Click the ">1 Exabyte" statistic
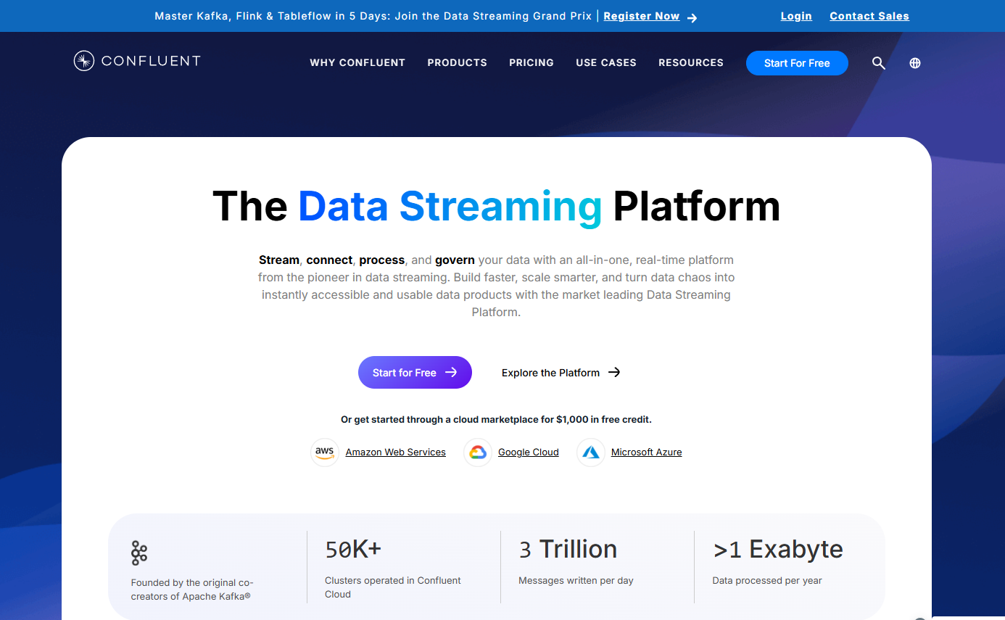Image resolution: width=1005 pixels, height=620 pixels. point(778,549)
